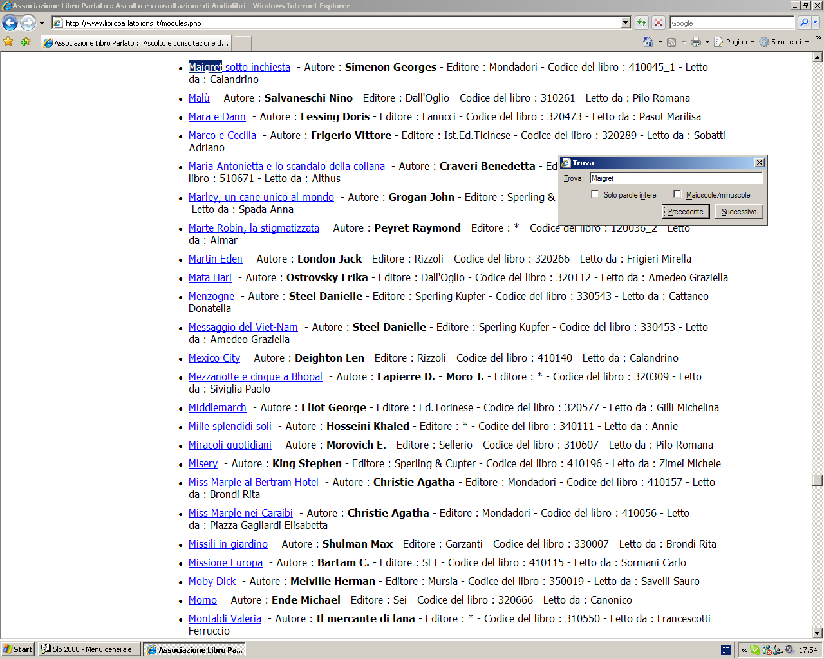Open the Maigret sotto inchiesta link
The image size is (824, 659).
pos(239,67)
